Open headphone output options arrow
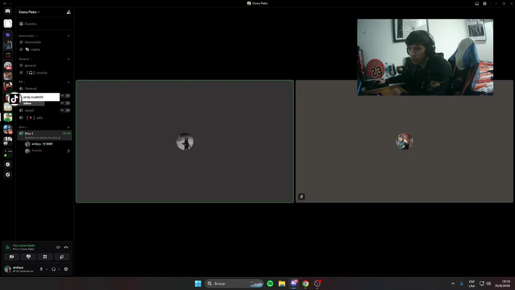Screen dimensions: 515x290 [59, 269]
